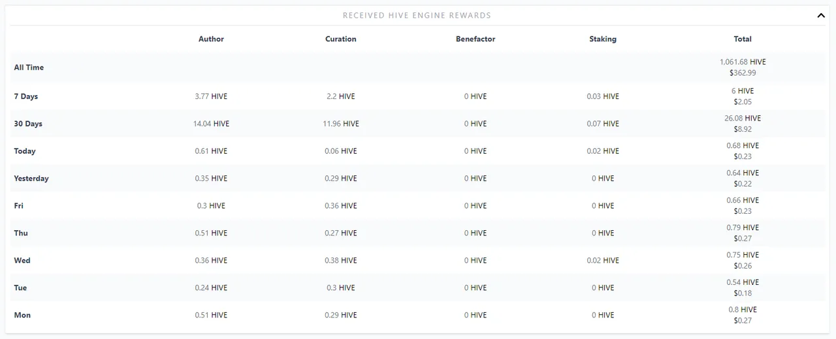Select the Curation column header
Screen dimensions: 836x339
click(341, 39)
